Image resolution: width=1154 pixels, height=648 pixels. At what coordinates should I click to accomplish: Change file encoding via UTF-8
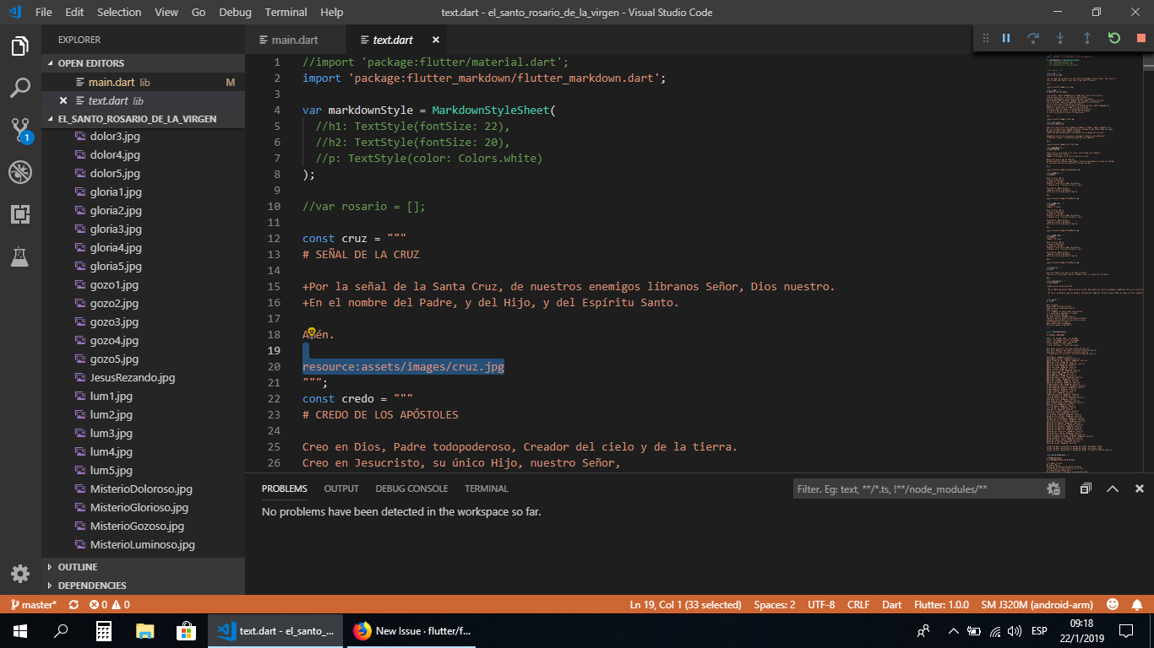pyautogui.click(x=821, y=605)
